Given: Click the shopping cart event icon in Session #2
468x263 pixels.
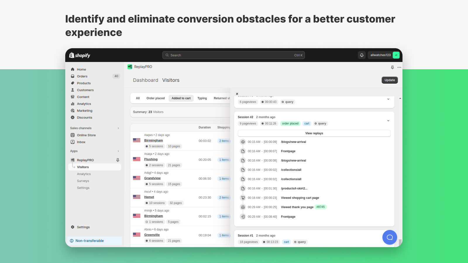Looking at the screenshot, I should click(x=243, y=198).
